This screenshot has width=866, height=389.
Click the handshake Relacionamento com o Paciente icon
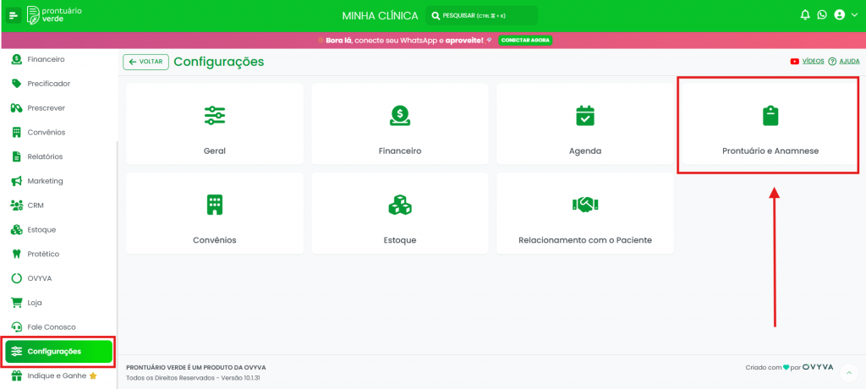585,205
